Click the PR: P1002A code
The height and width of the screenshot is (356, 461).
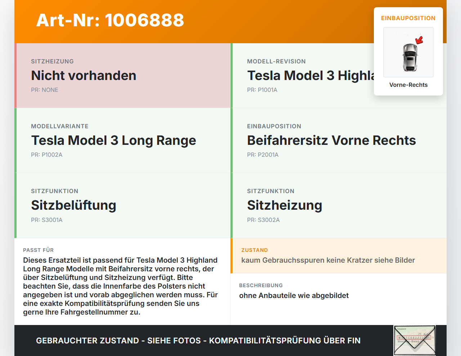[x=47, y=155]
